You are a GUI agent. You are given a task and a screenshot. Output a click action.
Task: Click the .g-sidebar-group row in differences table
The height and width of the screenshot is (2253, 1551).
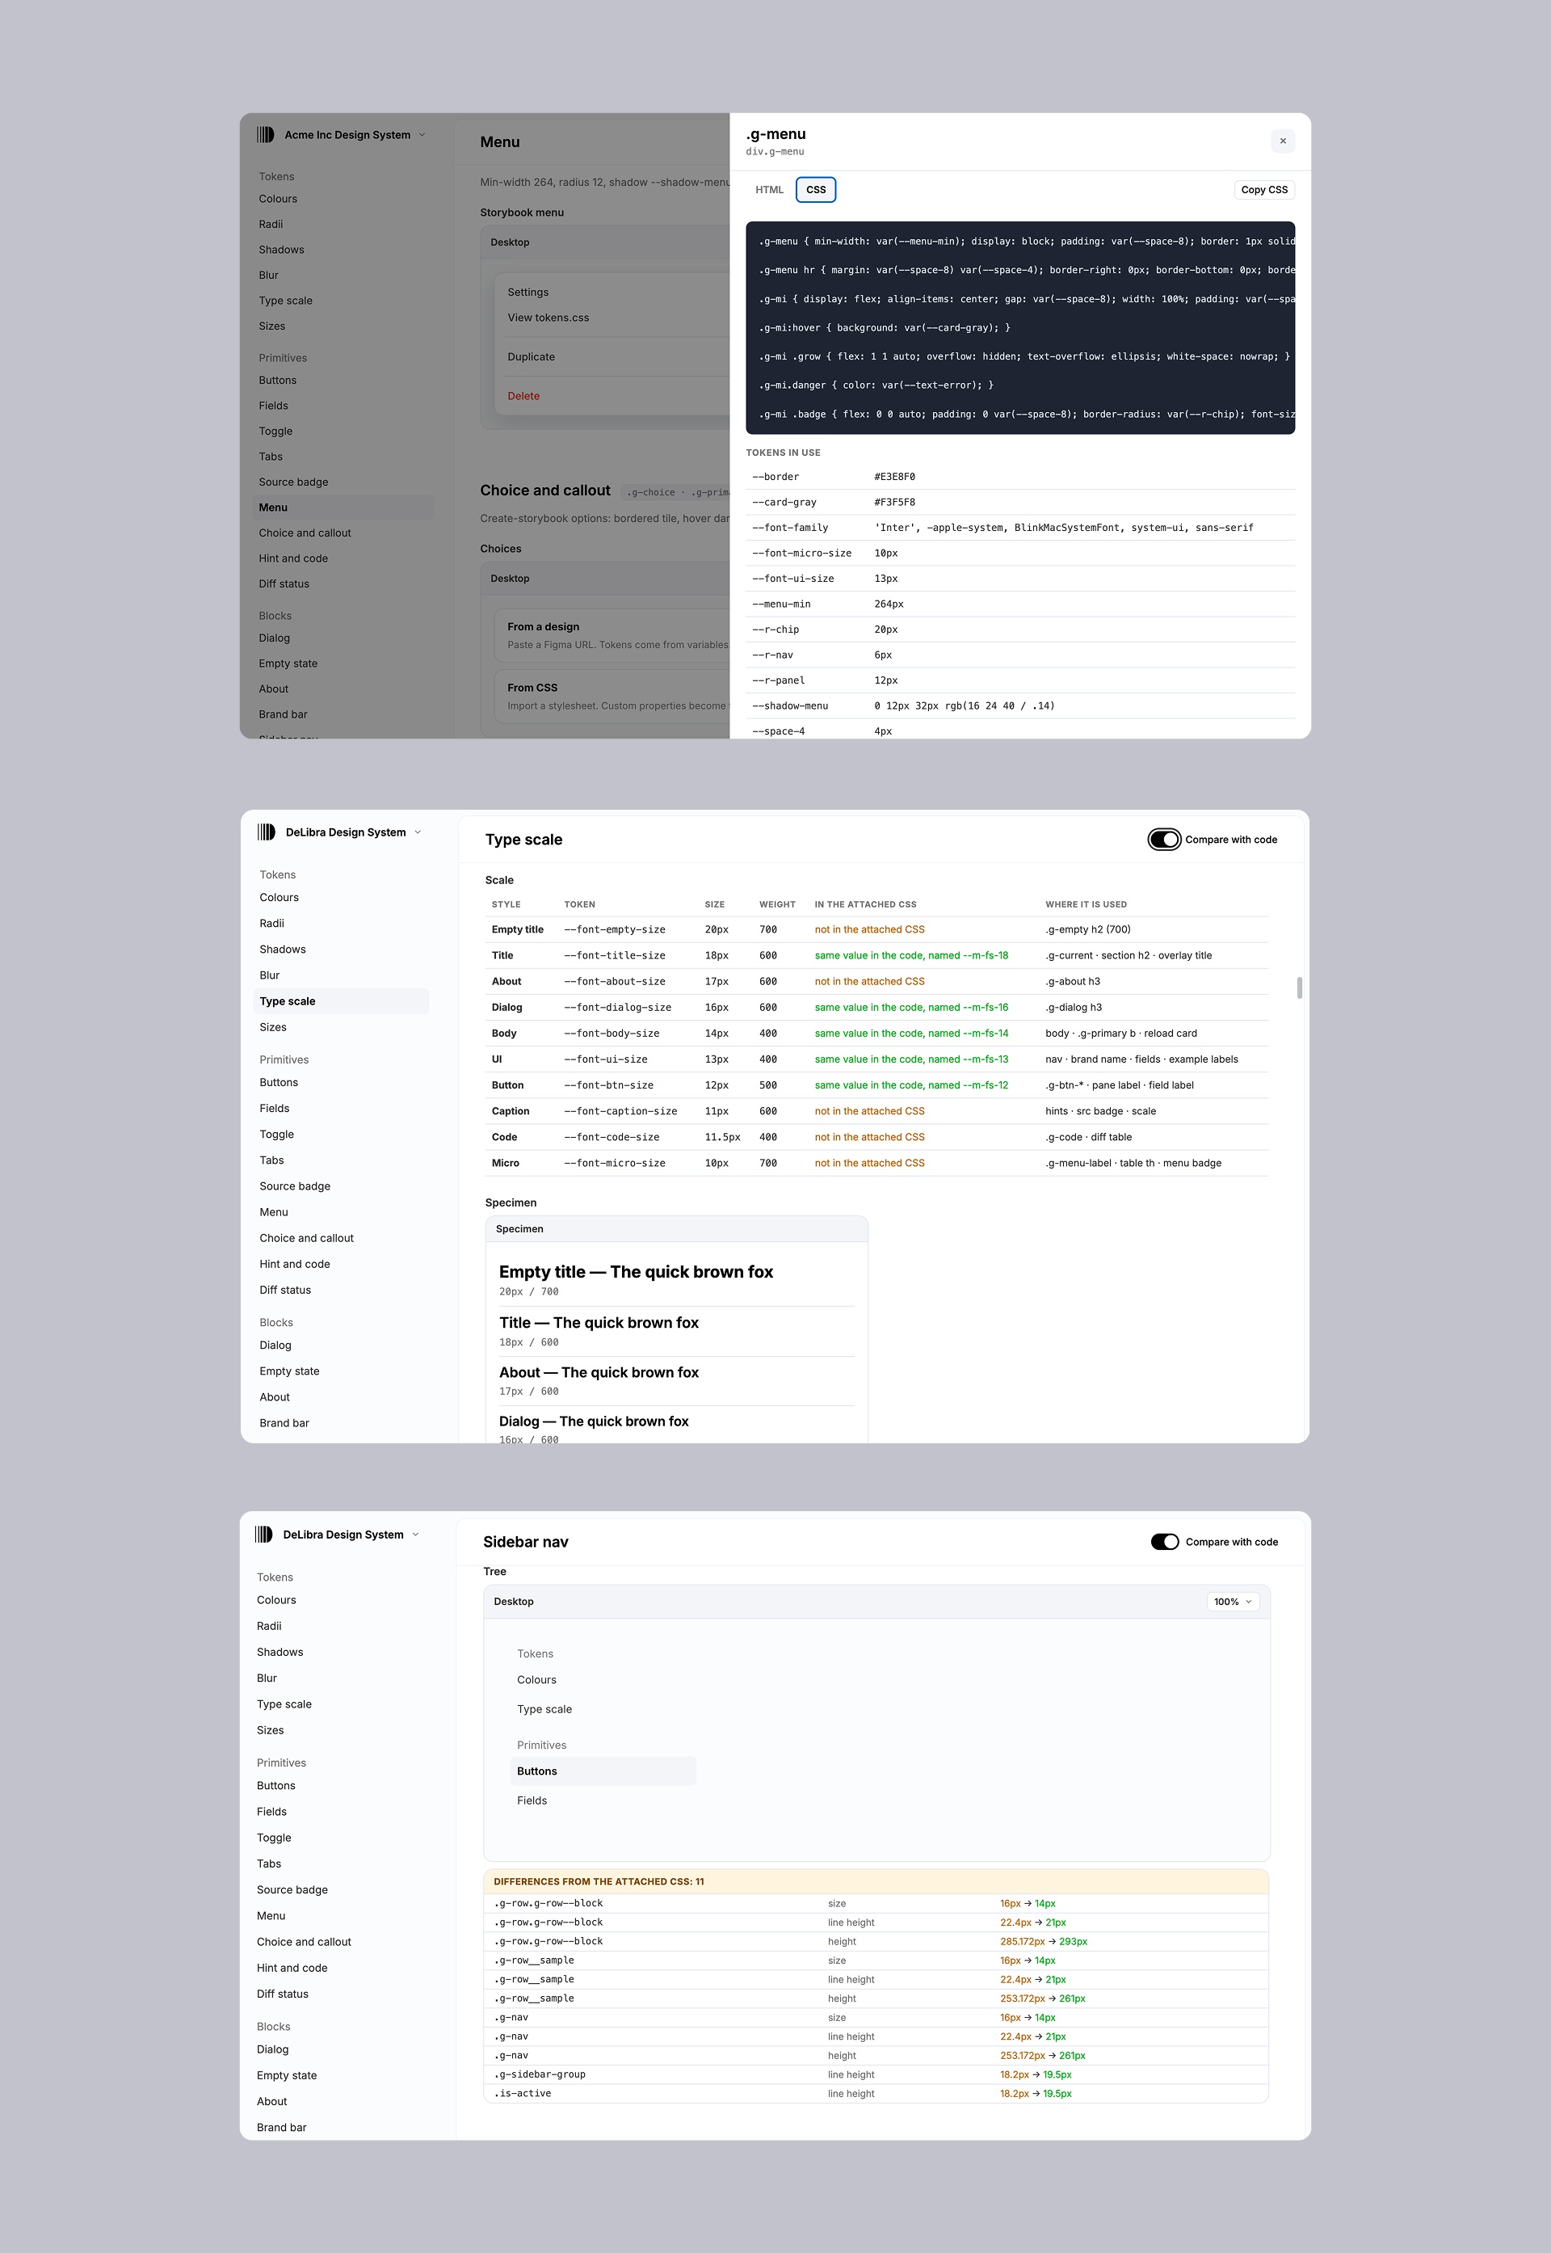(876, 2074)
